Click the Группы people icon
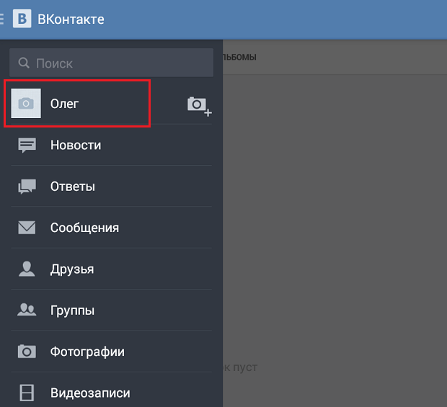This screenshot has width=447, height=407. pos(27,310)
